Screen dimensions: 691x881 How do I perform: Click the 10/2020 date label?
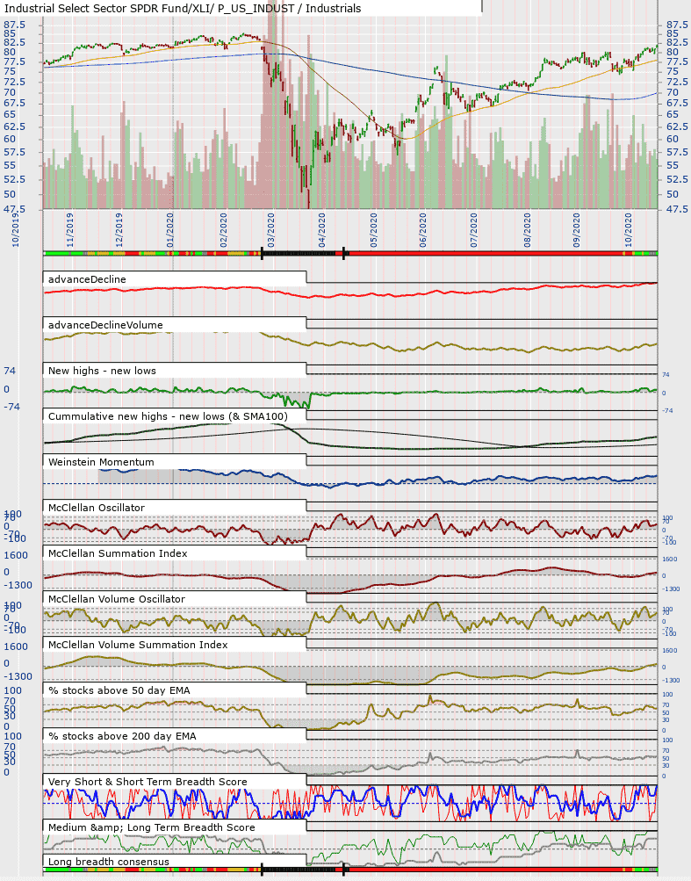click(628, 230)
